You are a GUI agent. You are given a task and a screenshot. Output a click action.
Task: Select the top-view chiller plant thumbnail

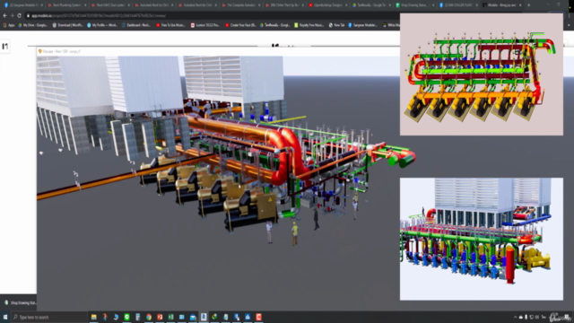click(x=482, y=74)
